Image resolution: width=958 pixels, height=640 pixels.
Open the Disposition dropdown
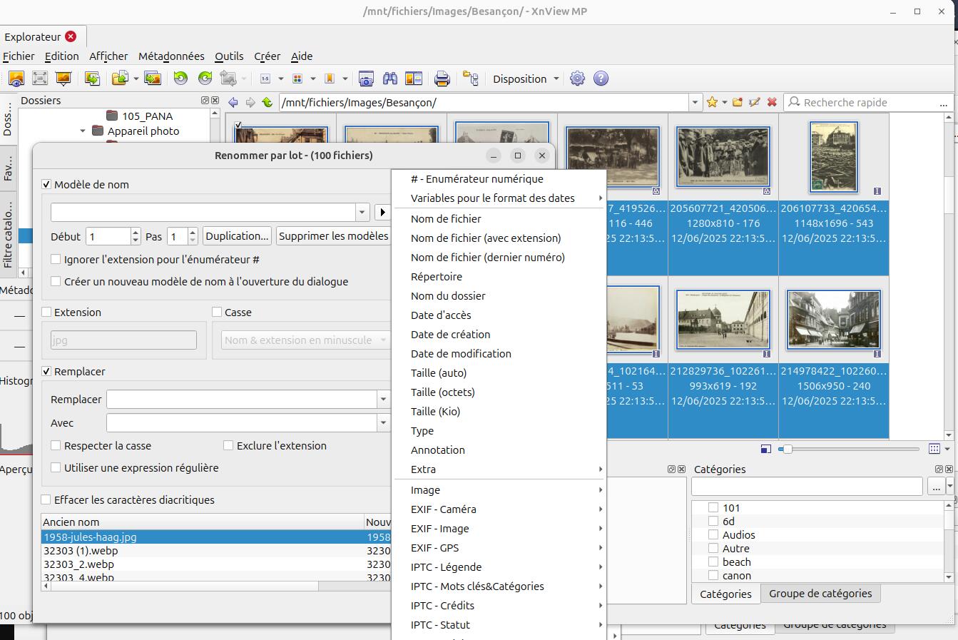click(526, 79)
